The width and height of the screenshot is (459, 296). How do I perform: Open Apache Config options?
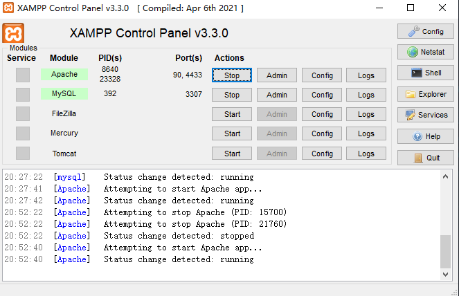tap(322, 75)
